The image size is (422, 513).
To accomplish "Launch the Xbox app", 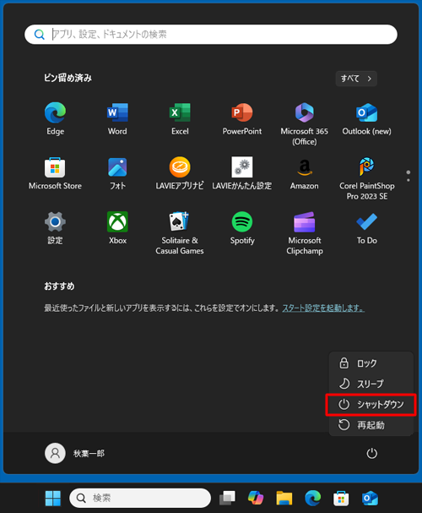I will (117, 228).
